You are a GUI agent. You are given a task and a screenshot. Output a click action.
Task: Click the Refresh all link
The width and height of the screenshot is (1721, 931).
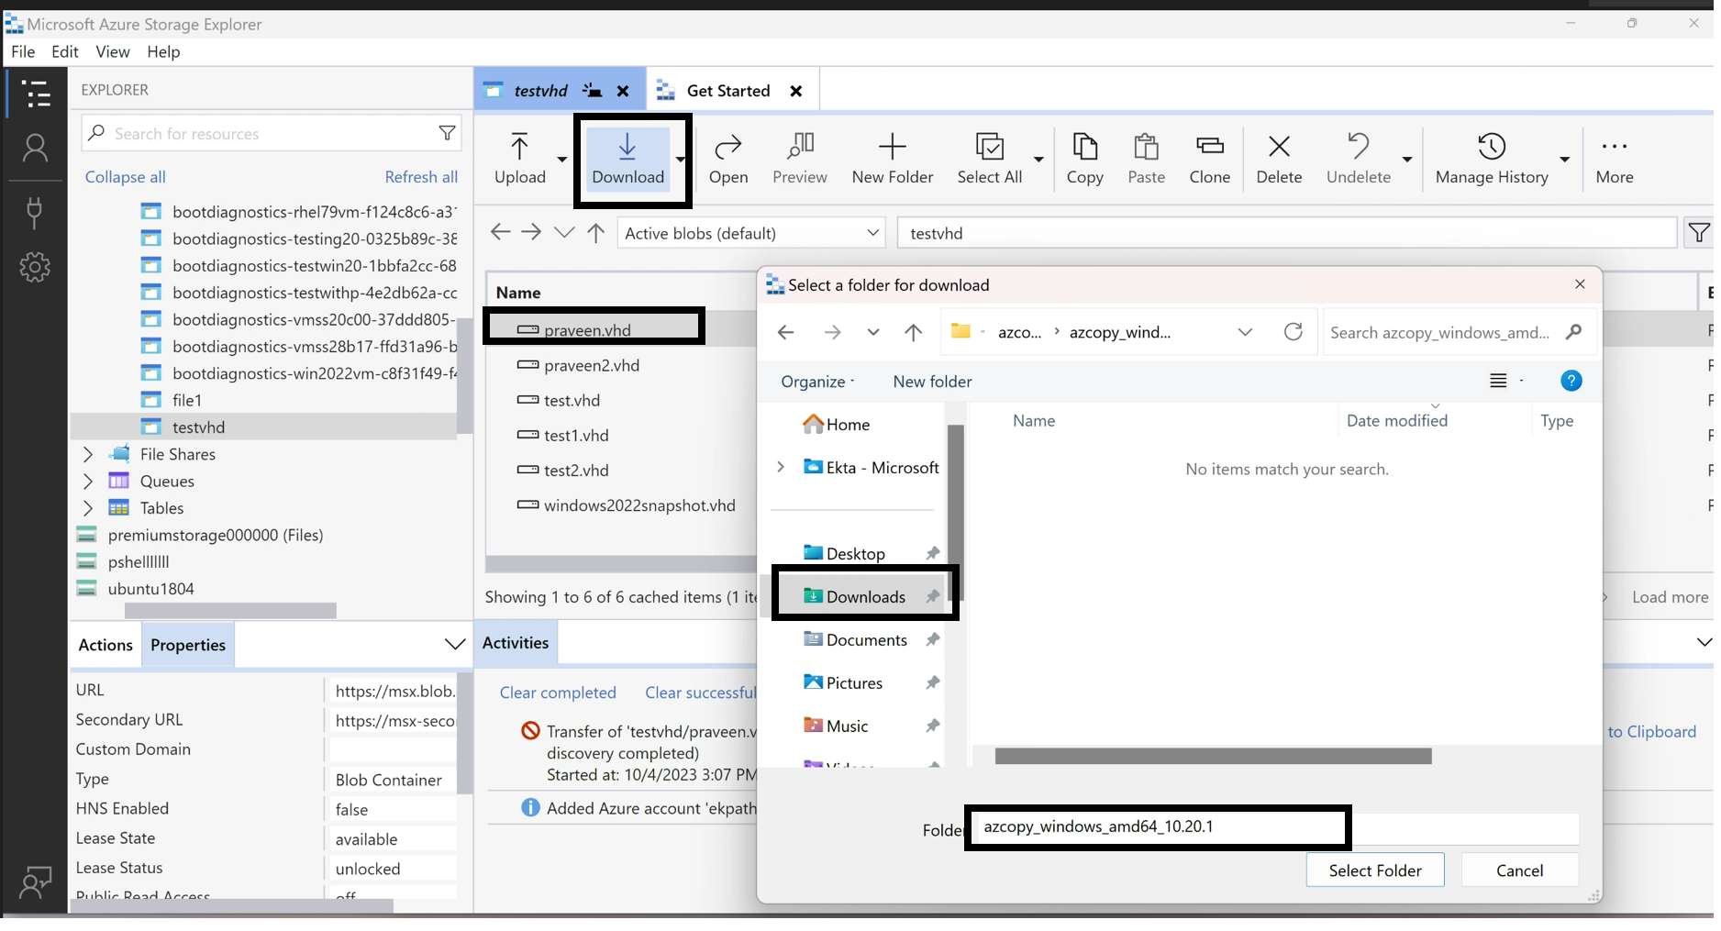[421, 177]
